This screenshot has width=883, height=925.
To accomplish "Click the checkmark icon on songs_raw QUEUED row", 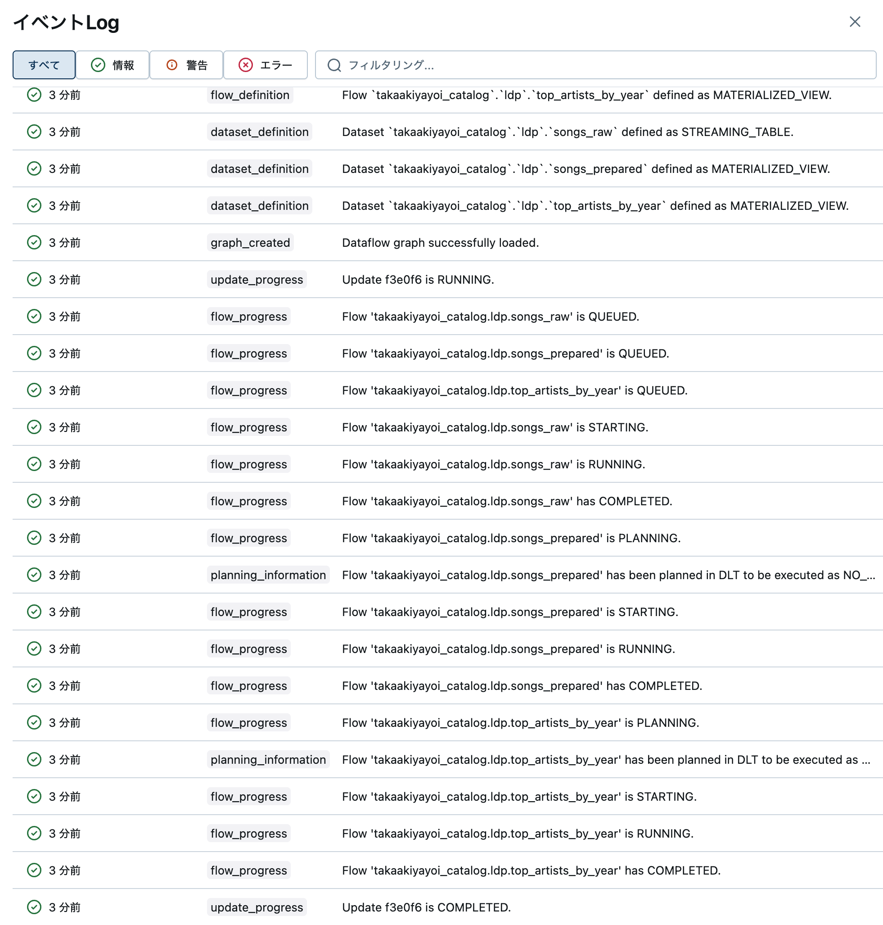I will (x=33, y=316).
